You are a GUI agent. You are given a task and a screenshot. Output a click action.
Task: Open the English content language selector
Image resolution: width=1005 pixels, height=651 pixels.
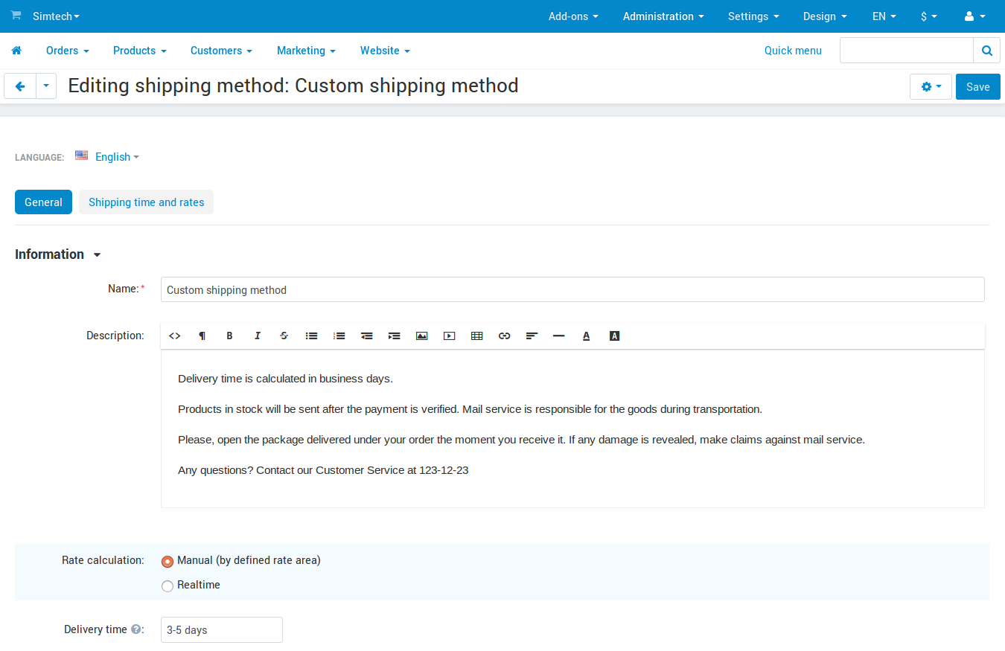click(117, 157)
